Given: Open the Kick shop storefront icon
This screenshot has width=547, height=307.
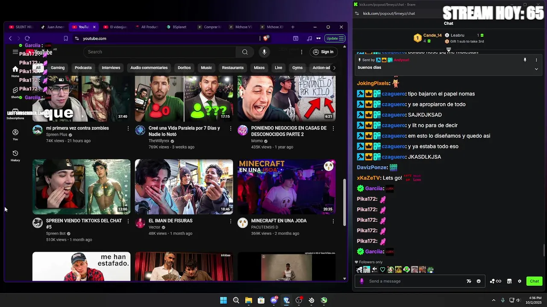Looking at the screenshot, I should [x=509, y=281].
